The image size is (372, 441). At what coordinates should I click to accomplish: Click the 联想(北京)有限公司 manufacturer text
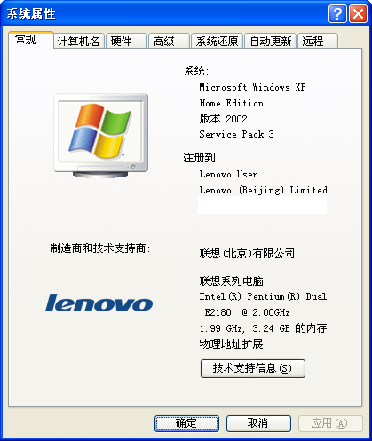tap(247, 254)
